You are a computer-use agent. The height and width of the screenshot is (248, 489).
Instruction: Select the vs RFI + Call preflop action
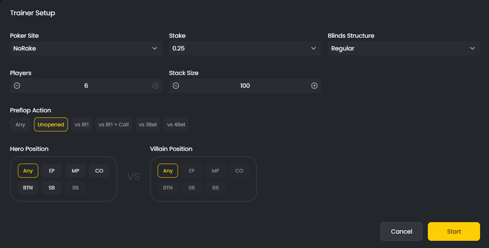[x=113, y=124]
